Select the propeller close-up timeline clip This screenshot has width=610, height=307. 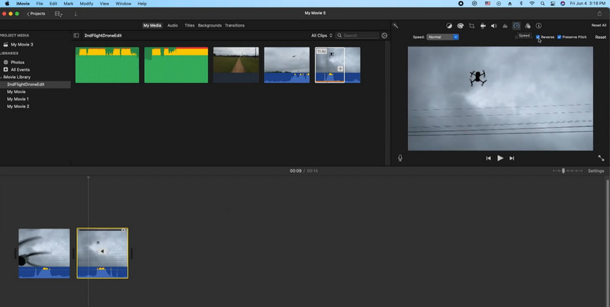pos(44,254)
